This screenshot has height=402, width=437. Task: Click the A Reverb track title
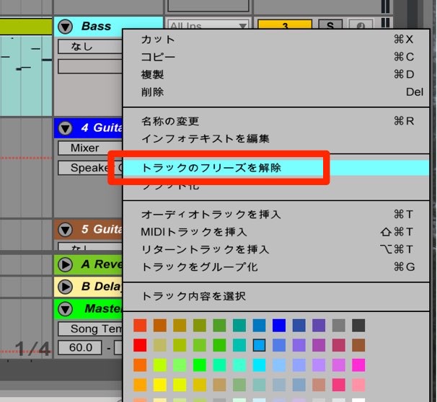(102, 264)
